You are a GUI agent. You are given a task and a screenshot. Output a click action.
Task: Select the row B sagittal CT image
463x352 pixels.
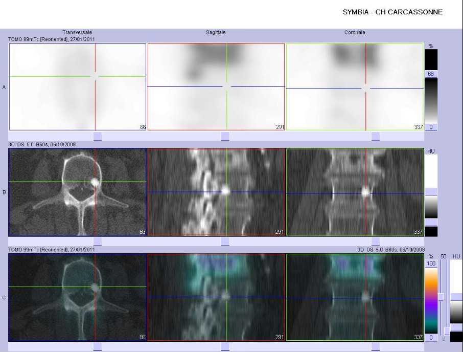click(x=216, y=192)
